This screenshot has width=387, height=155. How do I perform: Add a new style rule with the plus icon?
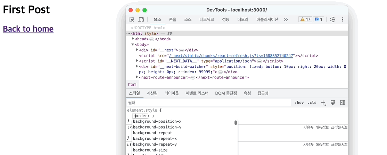(323, 103)
